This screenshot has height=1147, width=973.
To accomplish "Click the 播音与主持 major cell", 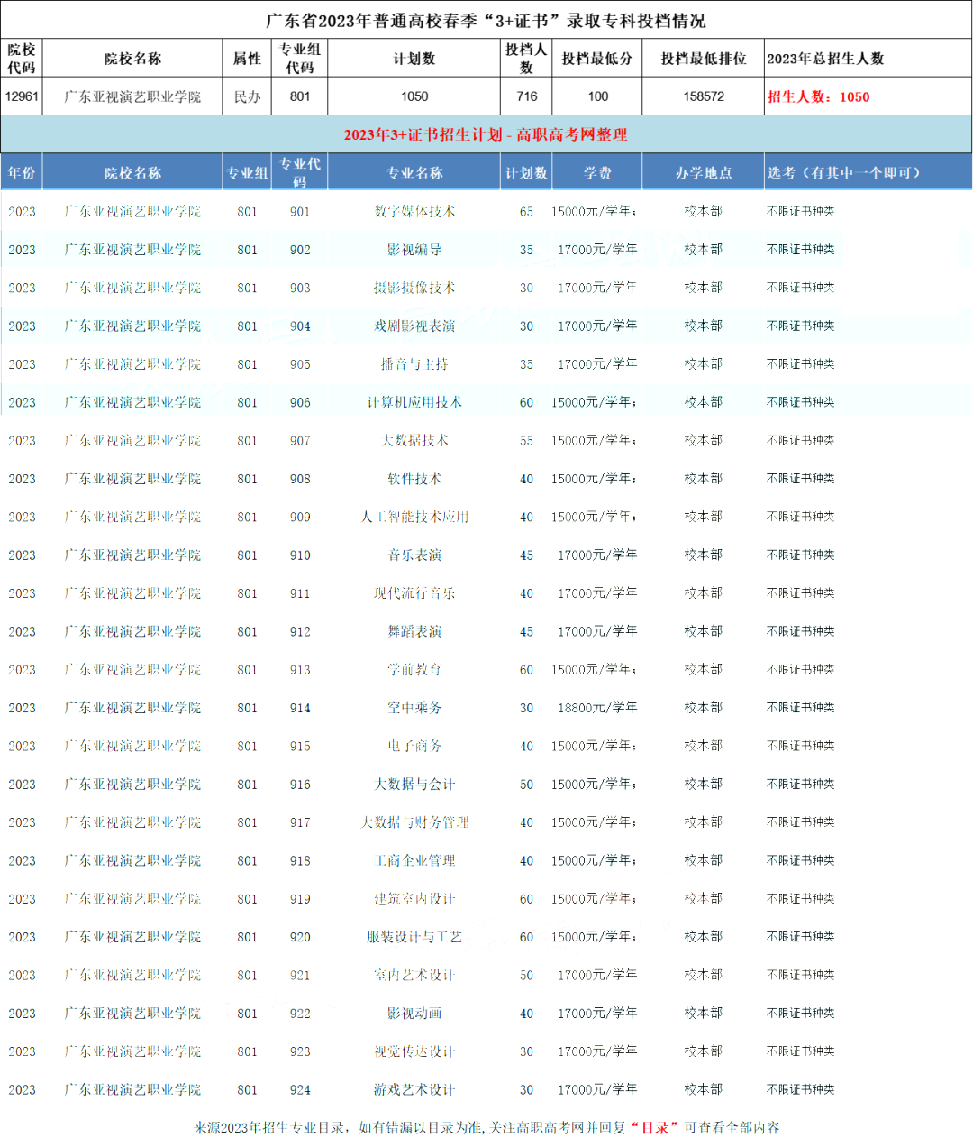I will (414, 364).
